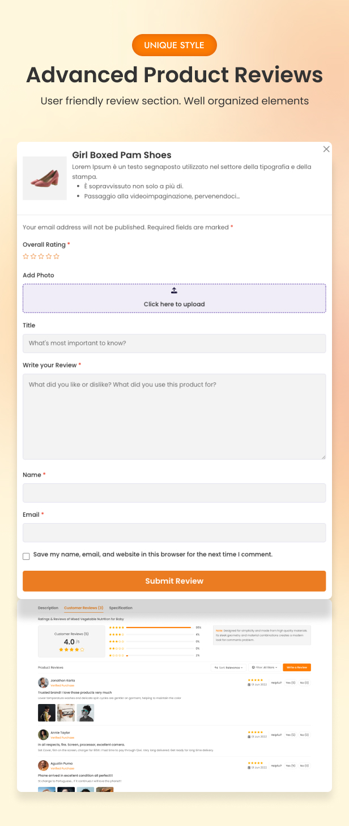Click the Submit Review button
The image size is (349, 826).
click(174, 581)
